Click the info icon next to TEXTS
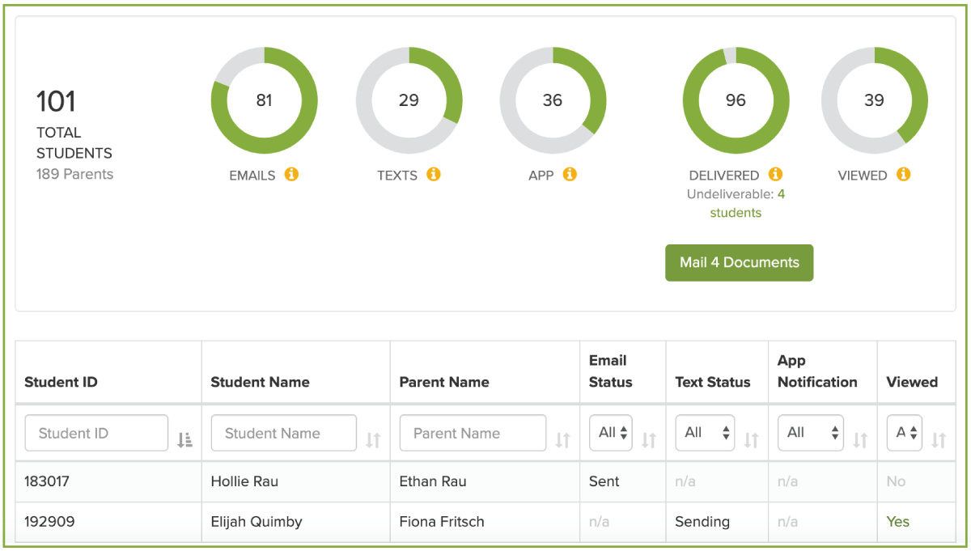The image size is (971, 551). [435, 174]
